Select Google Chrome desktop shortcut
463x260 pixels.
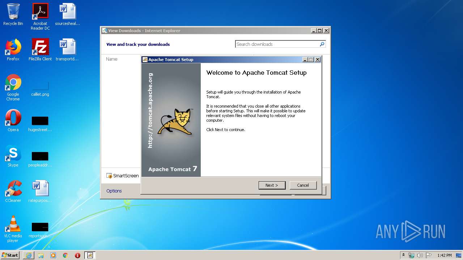[x=13, y=87]
